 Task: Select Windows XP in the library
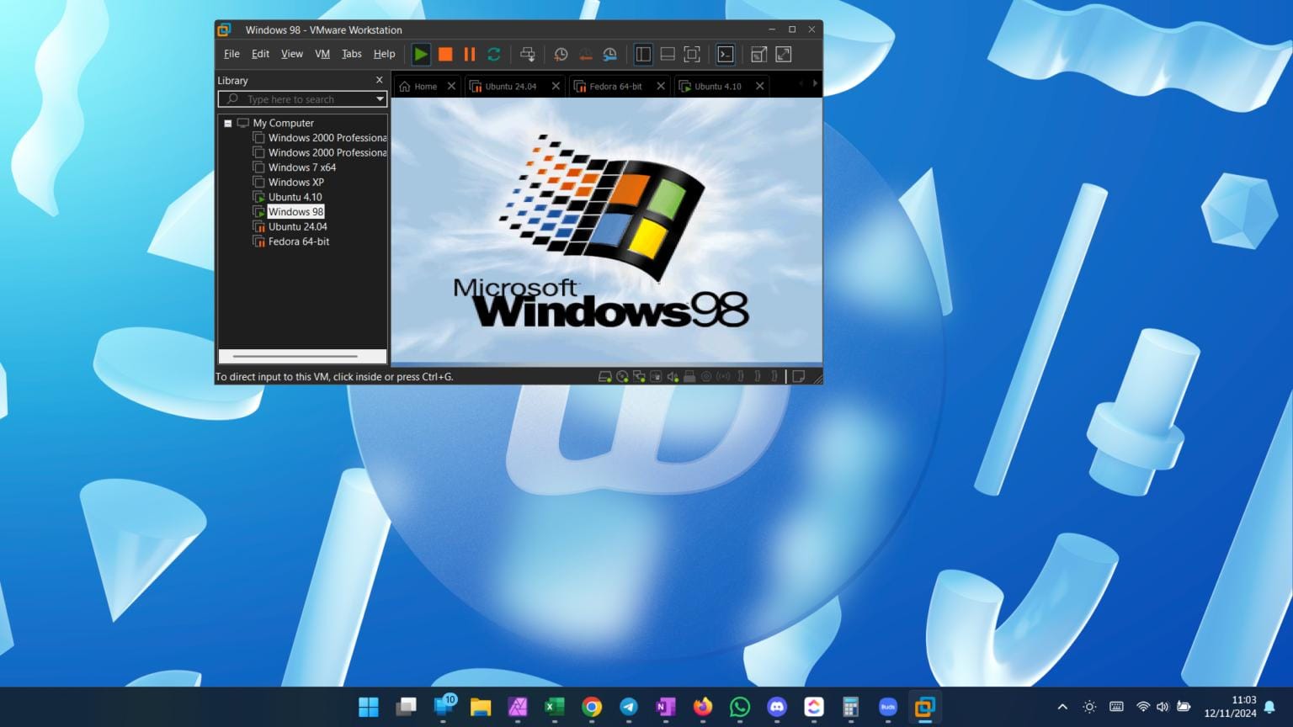[x=295, y=182]
